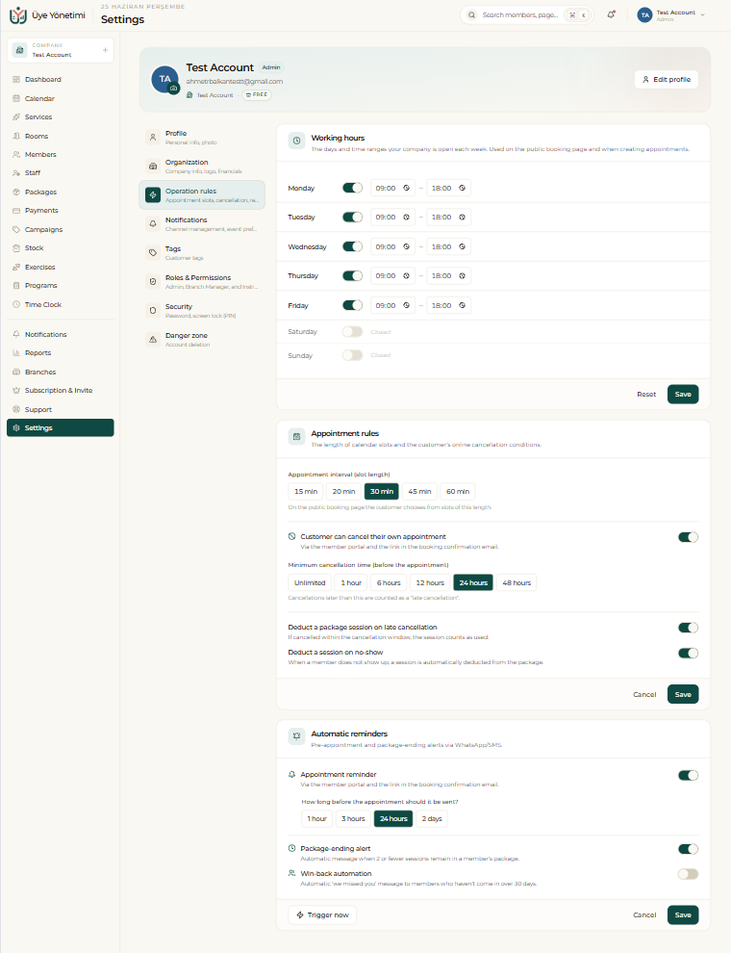Click the Staff sidebar icon

click(x=16, y=172)
